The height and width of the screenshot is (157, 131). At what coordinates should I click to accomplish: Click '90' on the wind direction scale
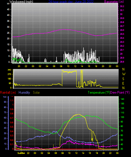tap(10, 83)
